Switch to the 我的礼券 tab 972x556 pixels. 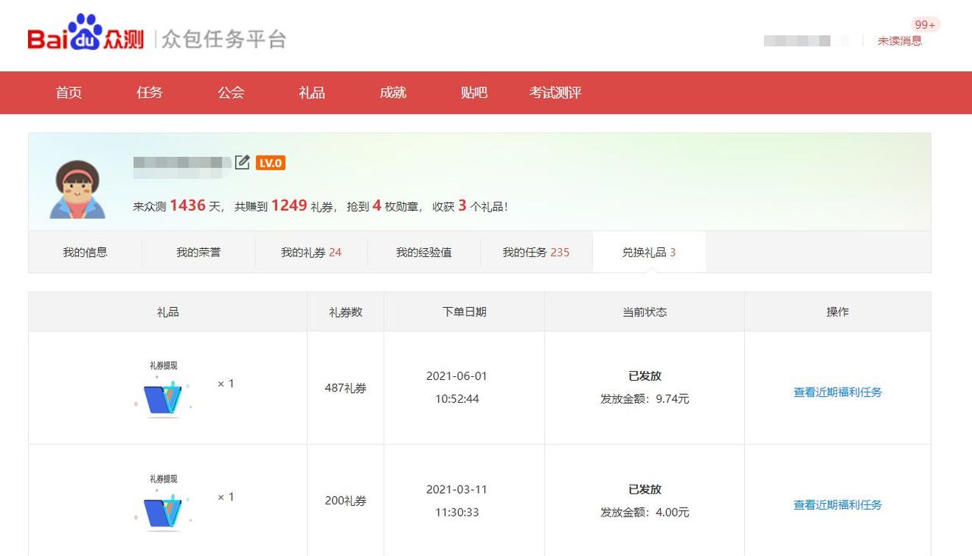[x=311, y=252]
